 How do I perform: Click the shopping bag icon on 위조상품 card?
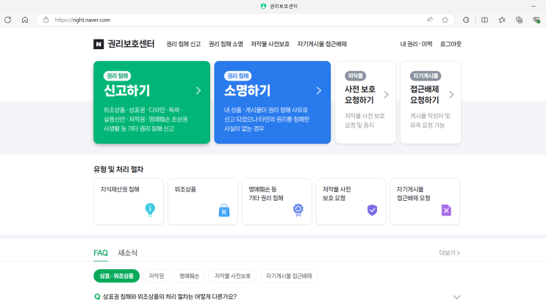point(224,210)
